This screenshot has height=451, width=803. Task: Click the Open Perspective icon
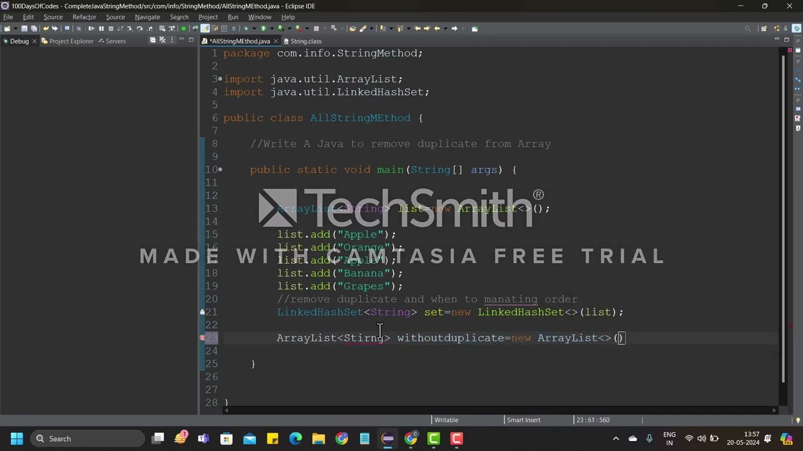pos(763,28)
